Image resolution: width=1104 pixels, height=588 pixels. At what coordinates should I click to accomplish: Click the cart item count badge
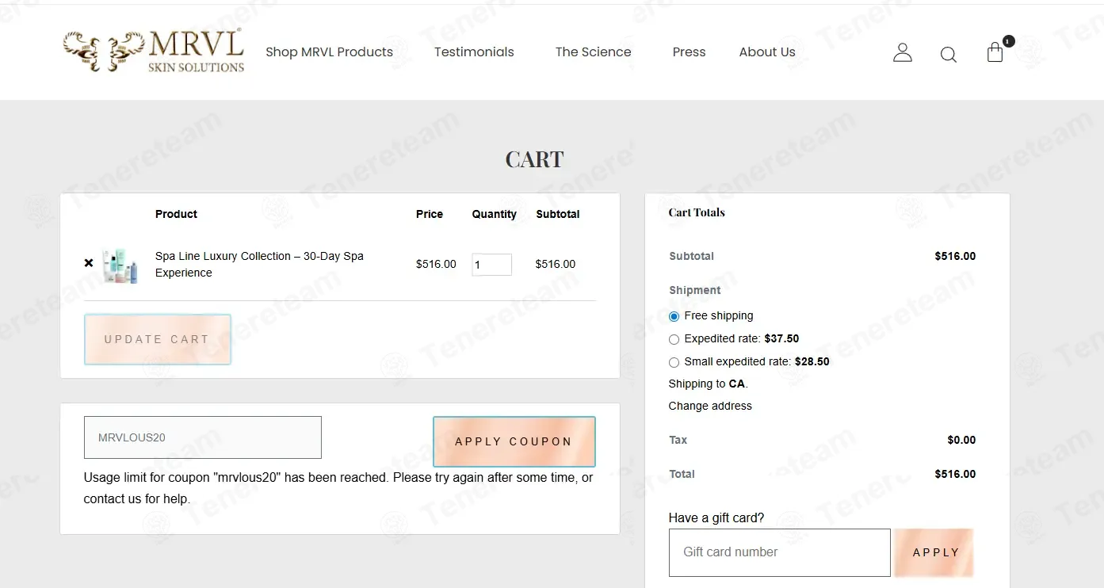click(1008, 41)
